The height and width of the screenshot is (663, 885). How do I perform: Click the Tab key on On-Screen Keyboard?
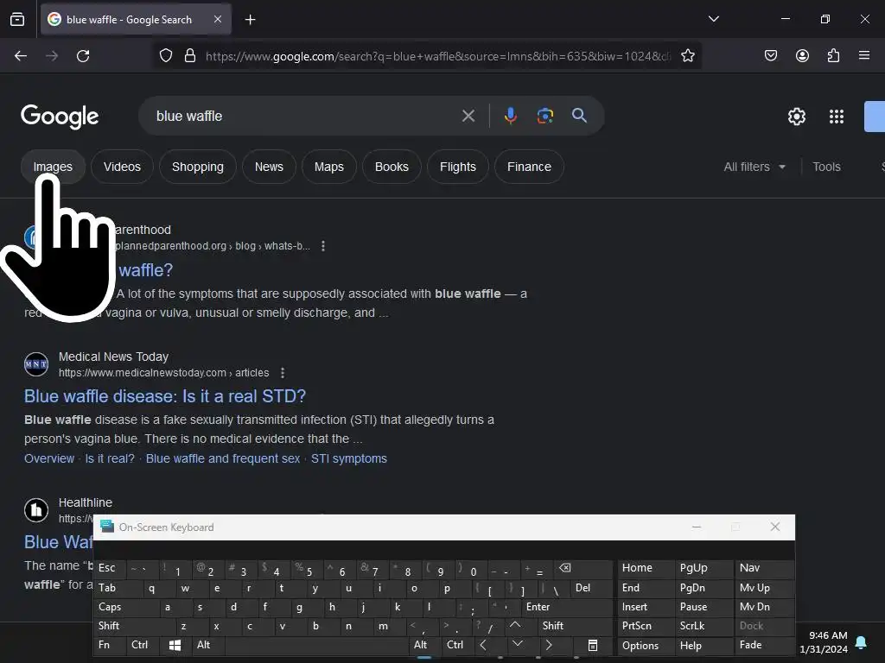[x=118, y=588]
